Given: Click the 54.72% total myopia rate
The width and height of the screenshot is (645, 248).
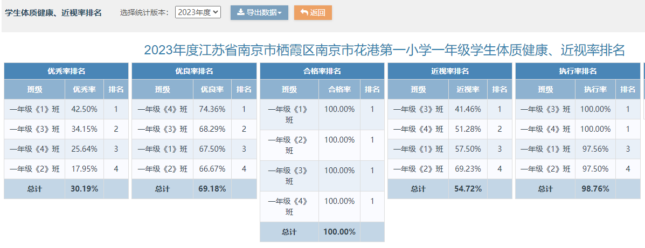Looking at the screenshot, I should (x=468, y=189).
